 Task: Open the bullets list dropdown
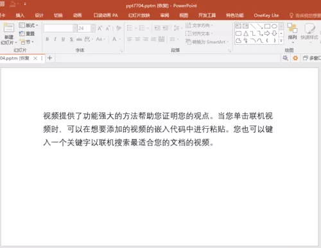tap(135, 28)
